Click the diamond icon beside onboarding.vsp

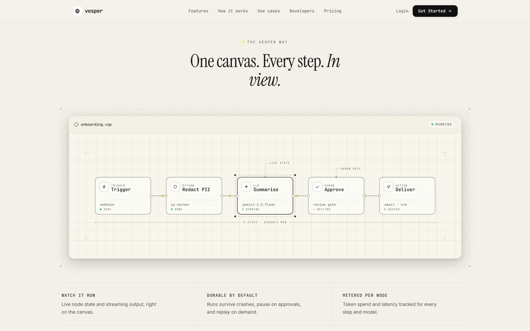(76, 124)
